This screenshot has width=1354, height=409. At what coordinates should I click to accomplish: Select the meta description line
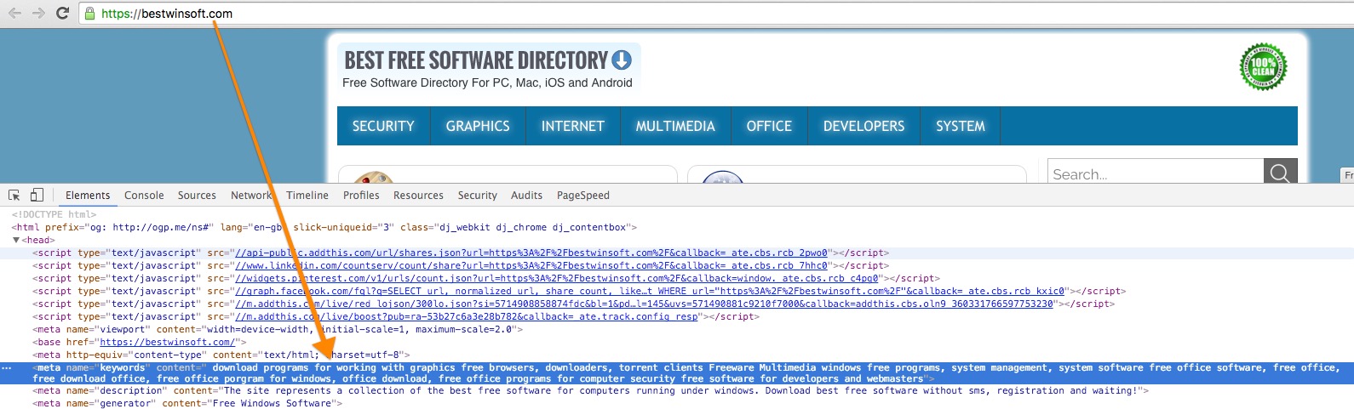click(591, 391)
